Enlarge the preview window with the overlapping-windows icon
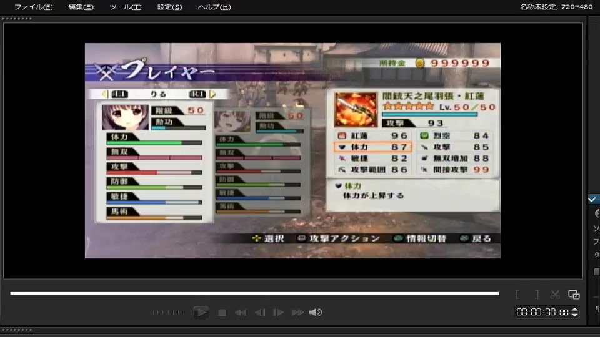The height and width of the screenshot is (337, 600). [x=574, y=294]
